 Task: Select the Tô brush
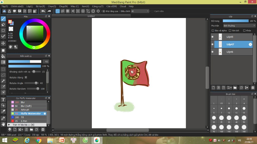[29, 117]
